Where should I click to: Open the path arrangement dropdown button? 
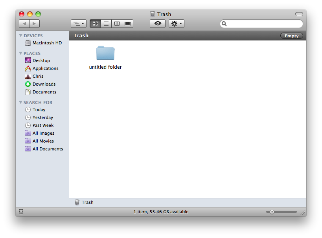click(x=79, y=24)
